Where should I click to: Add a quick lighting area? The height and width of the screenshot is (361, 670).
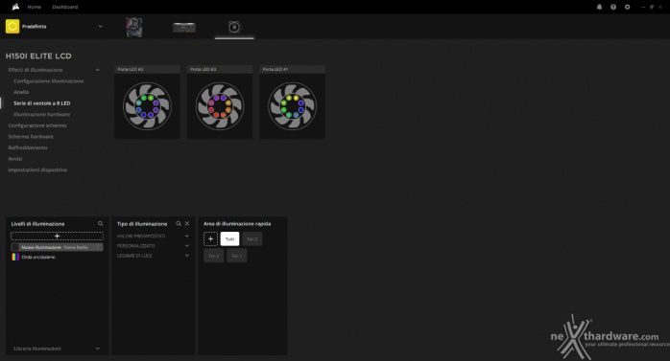tap(210, 238)
